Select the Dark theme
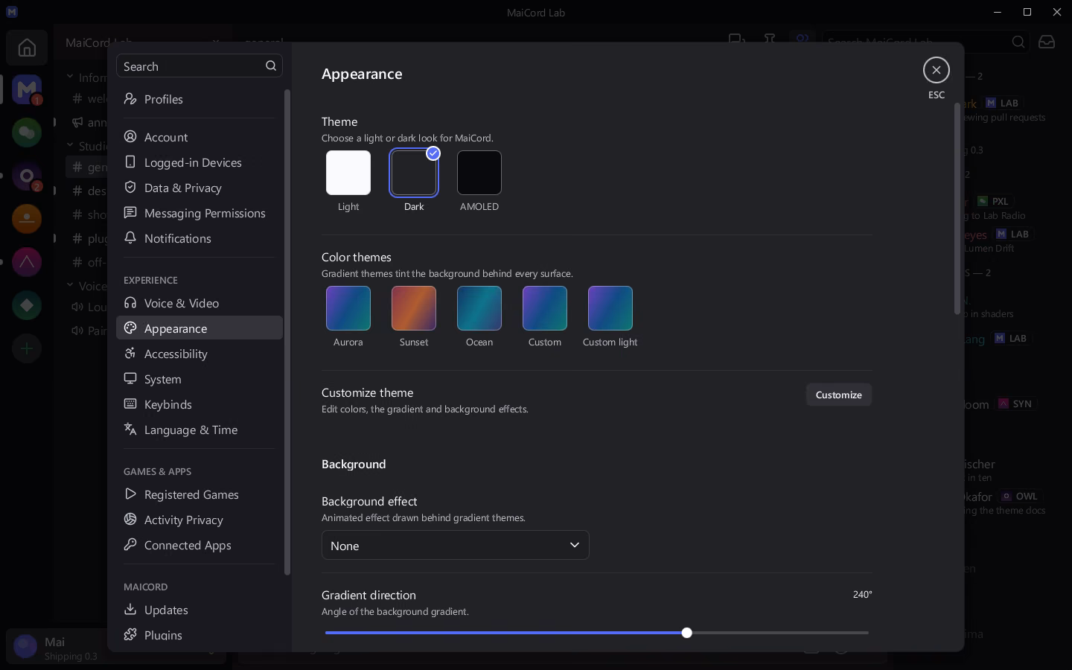The width and height of the screenshot is (1072, 670). pos(414,173)
